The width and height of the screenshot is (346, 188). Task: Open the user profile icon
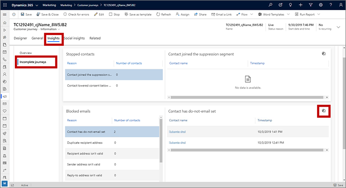[341, 5]
